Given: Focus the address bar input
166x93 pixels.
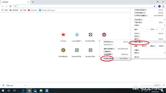Looking at the screenshot, I should click(x=85, y=6).
